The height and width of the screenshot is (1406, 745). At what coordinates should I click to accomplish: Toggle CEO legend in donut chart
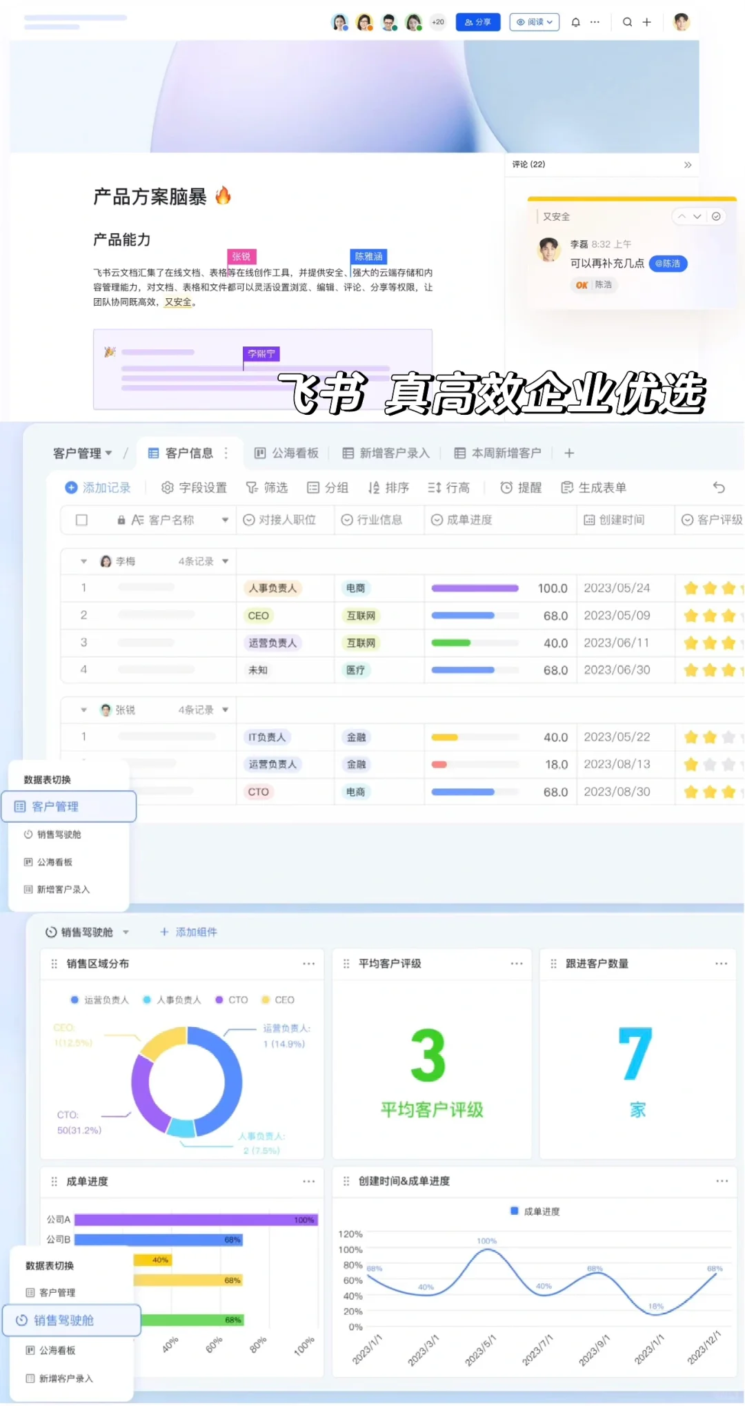[x=277, y=999]
